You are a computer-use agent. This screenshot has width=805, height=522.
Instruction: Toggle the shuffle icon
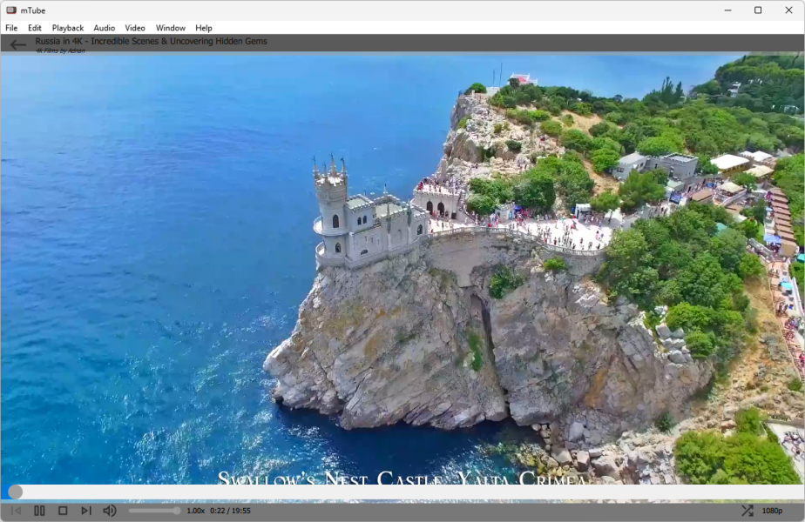(x=747, y=511)
